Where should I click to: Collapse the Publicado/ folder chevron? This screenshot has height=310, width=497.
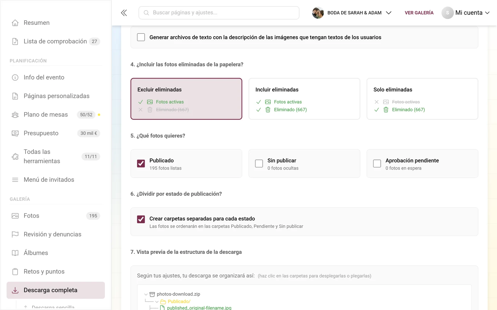157,302
